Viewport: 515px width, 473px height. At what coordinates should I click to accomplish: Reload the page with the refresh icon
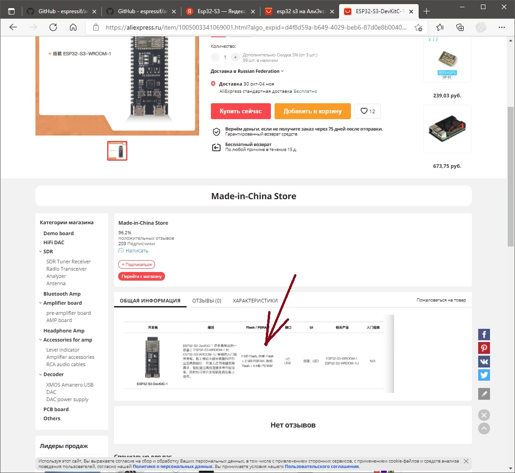pos(53,27)
